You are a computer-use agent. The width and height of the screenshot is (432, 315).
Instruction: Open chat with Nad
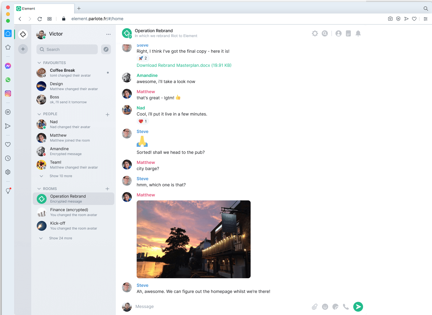tap(74, 124)
